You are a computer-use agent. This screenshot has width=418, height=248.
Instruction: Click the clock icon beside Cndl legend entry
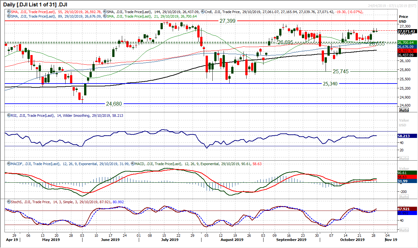tap(203, 12)
